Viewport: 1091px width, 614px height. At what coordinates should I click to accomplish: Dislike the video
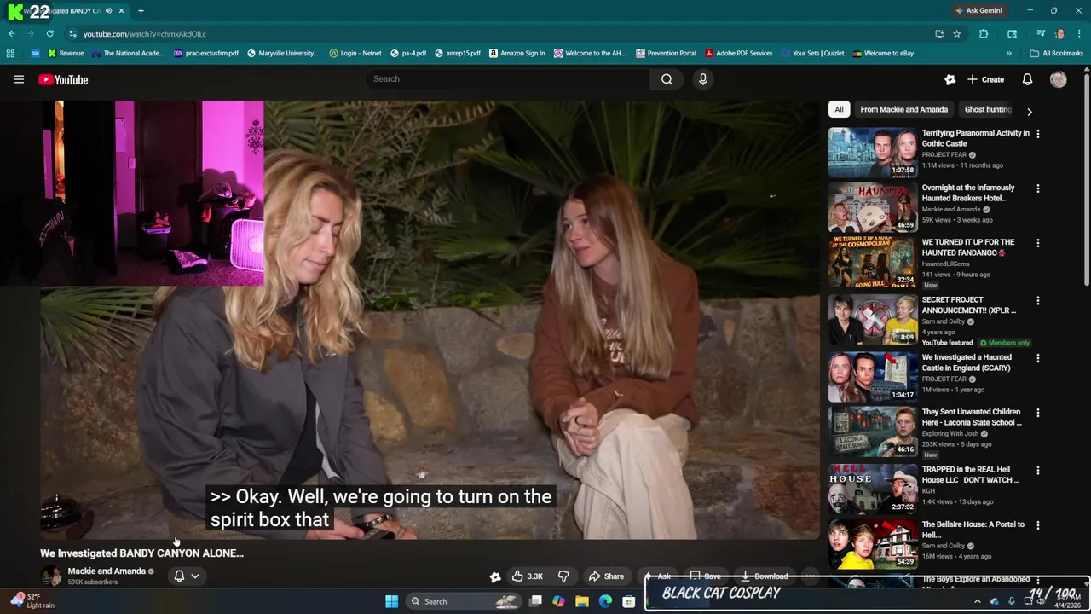pyautogui.click(x=563, y=576)
